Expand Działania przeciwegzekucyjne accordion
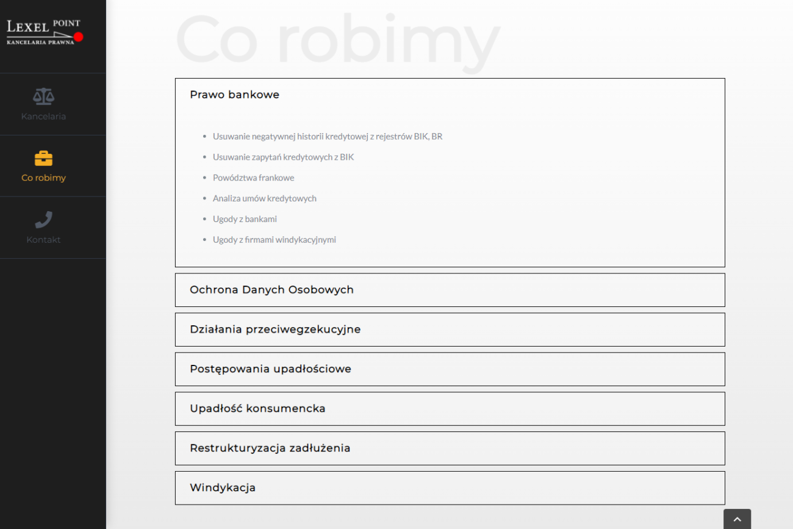Viewport: 793px width, 529px height. pos(275,329)
